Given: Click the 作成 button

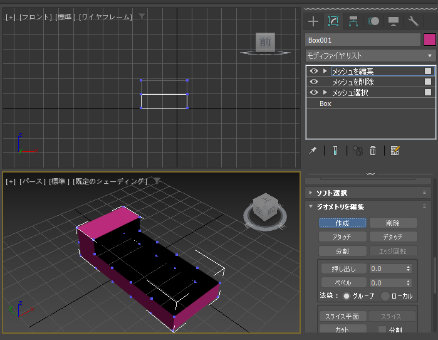Looking at the screenshot, I should pyautogui.click(x=343, y=223).
